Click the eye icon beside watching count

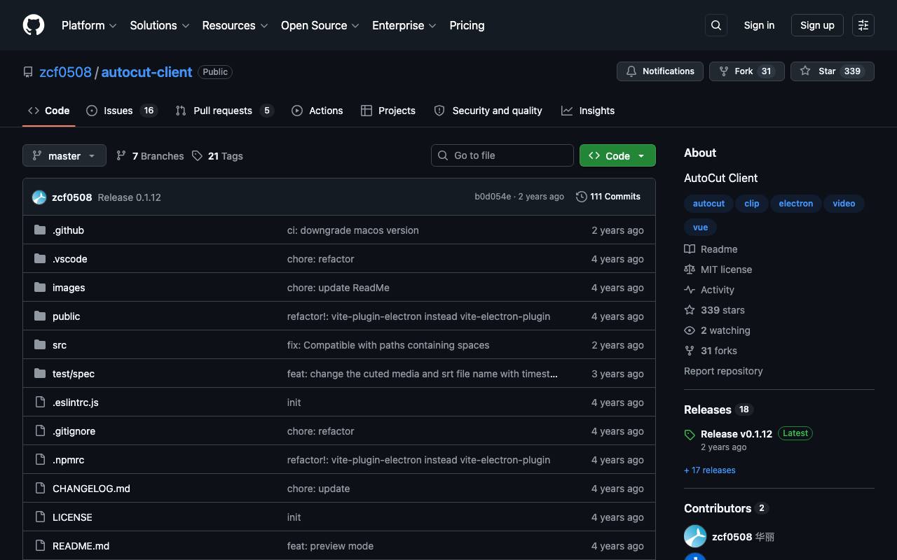[x=690, y=330]
